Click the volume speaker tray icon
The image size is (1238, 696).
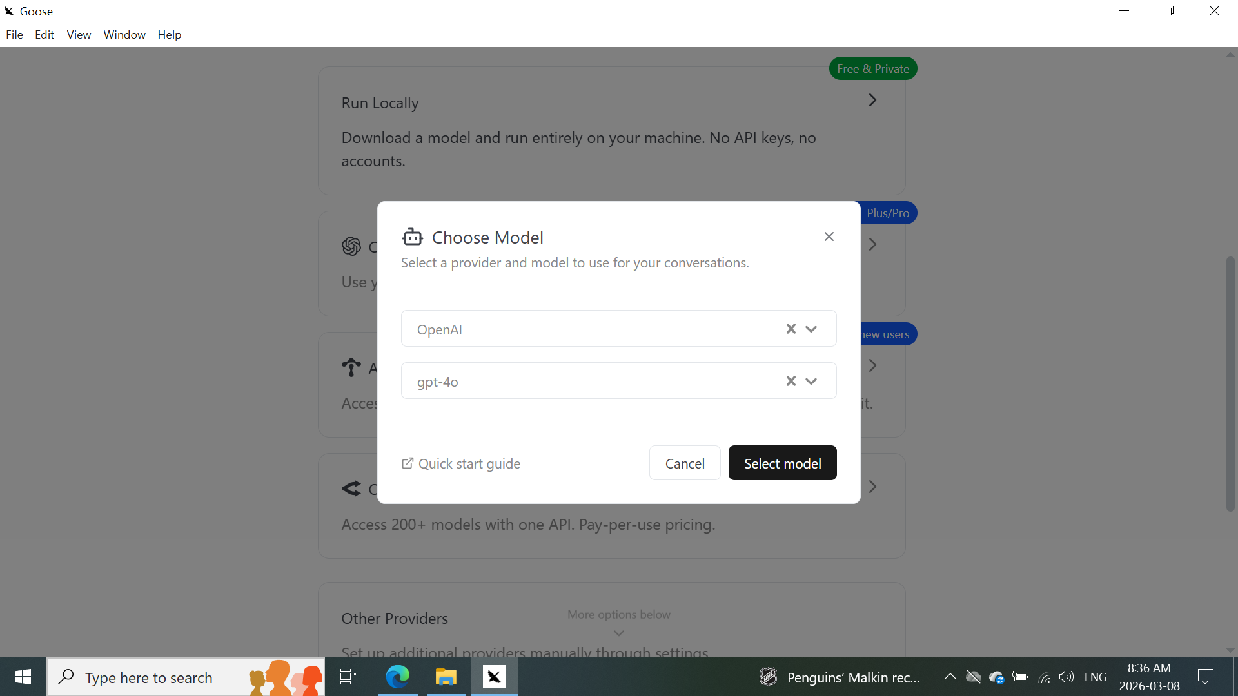(1066, 677)
